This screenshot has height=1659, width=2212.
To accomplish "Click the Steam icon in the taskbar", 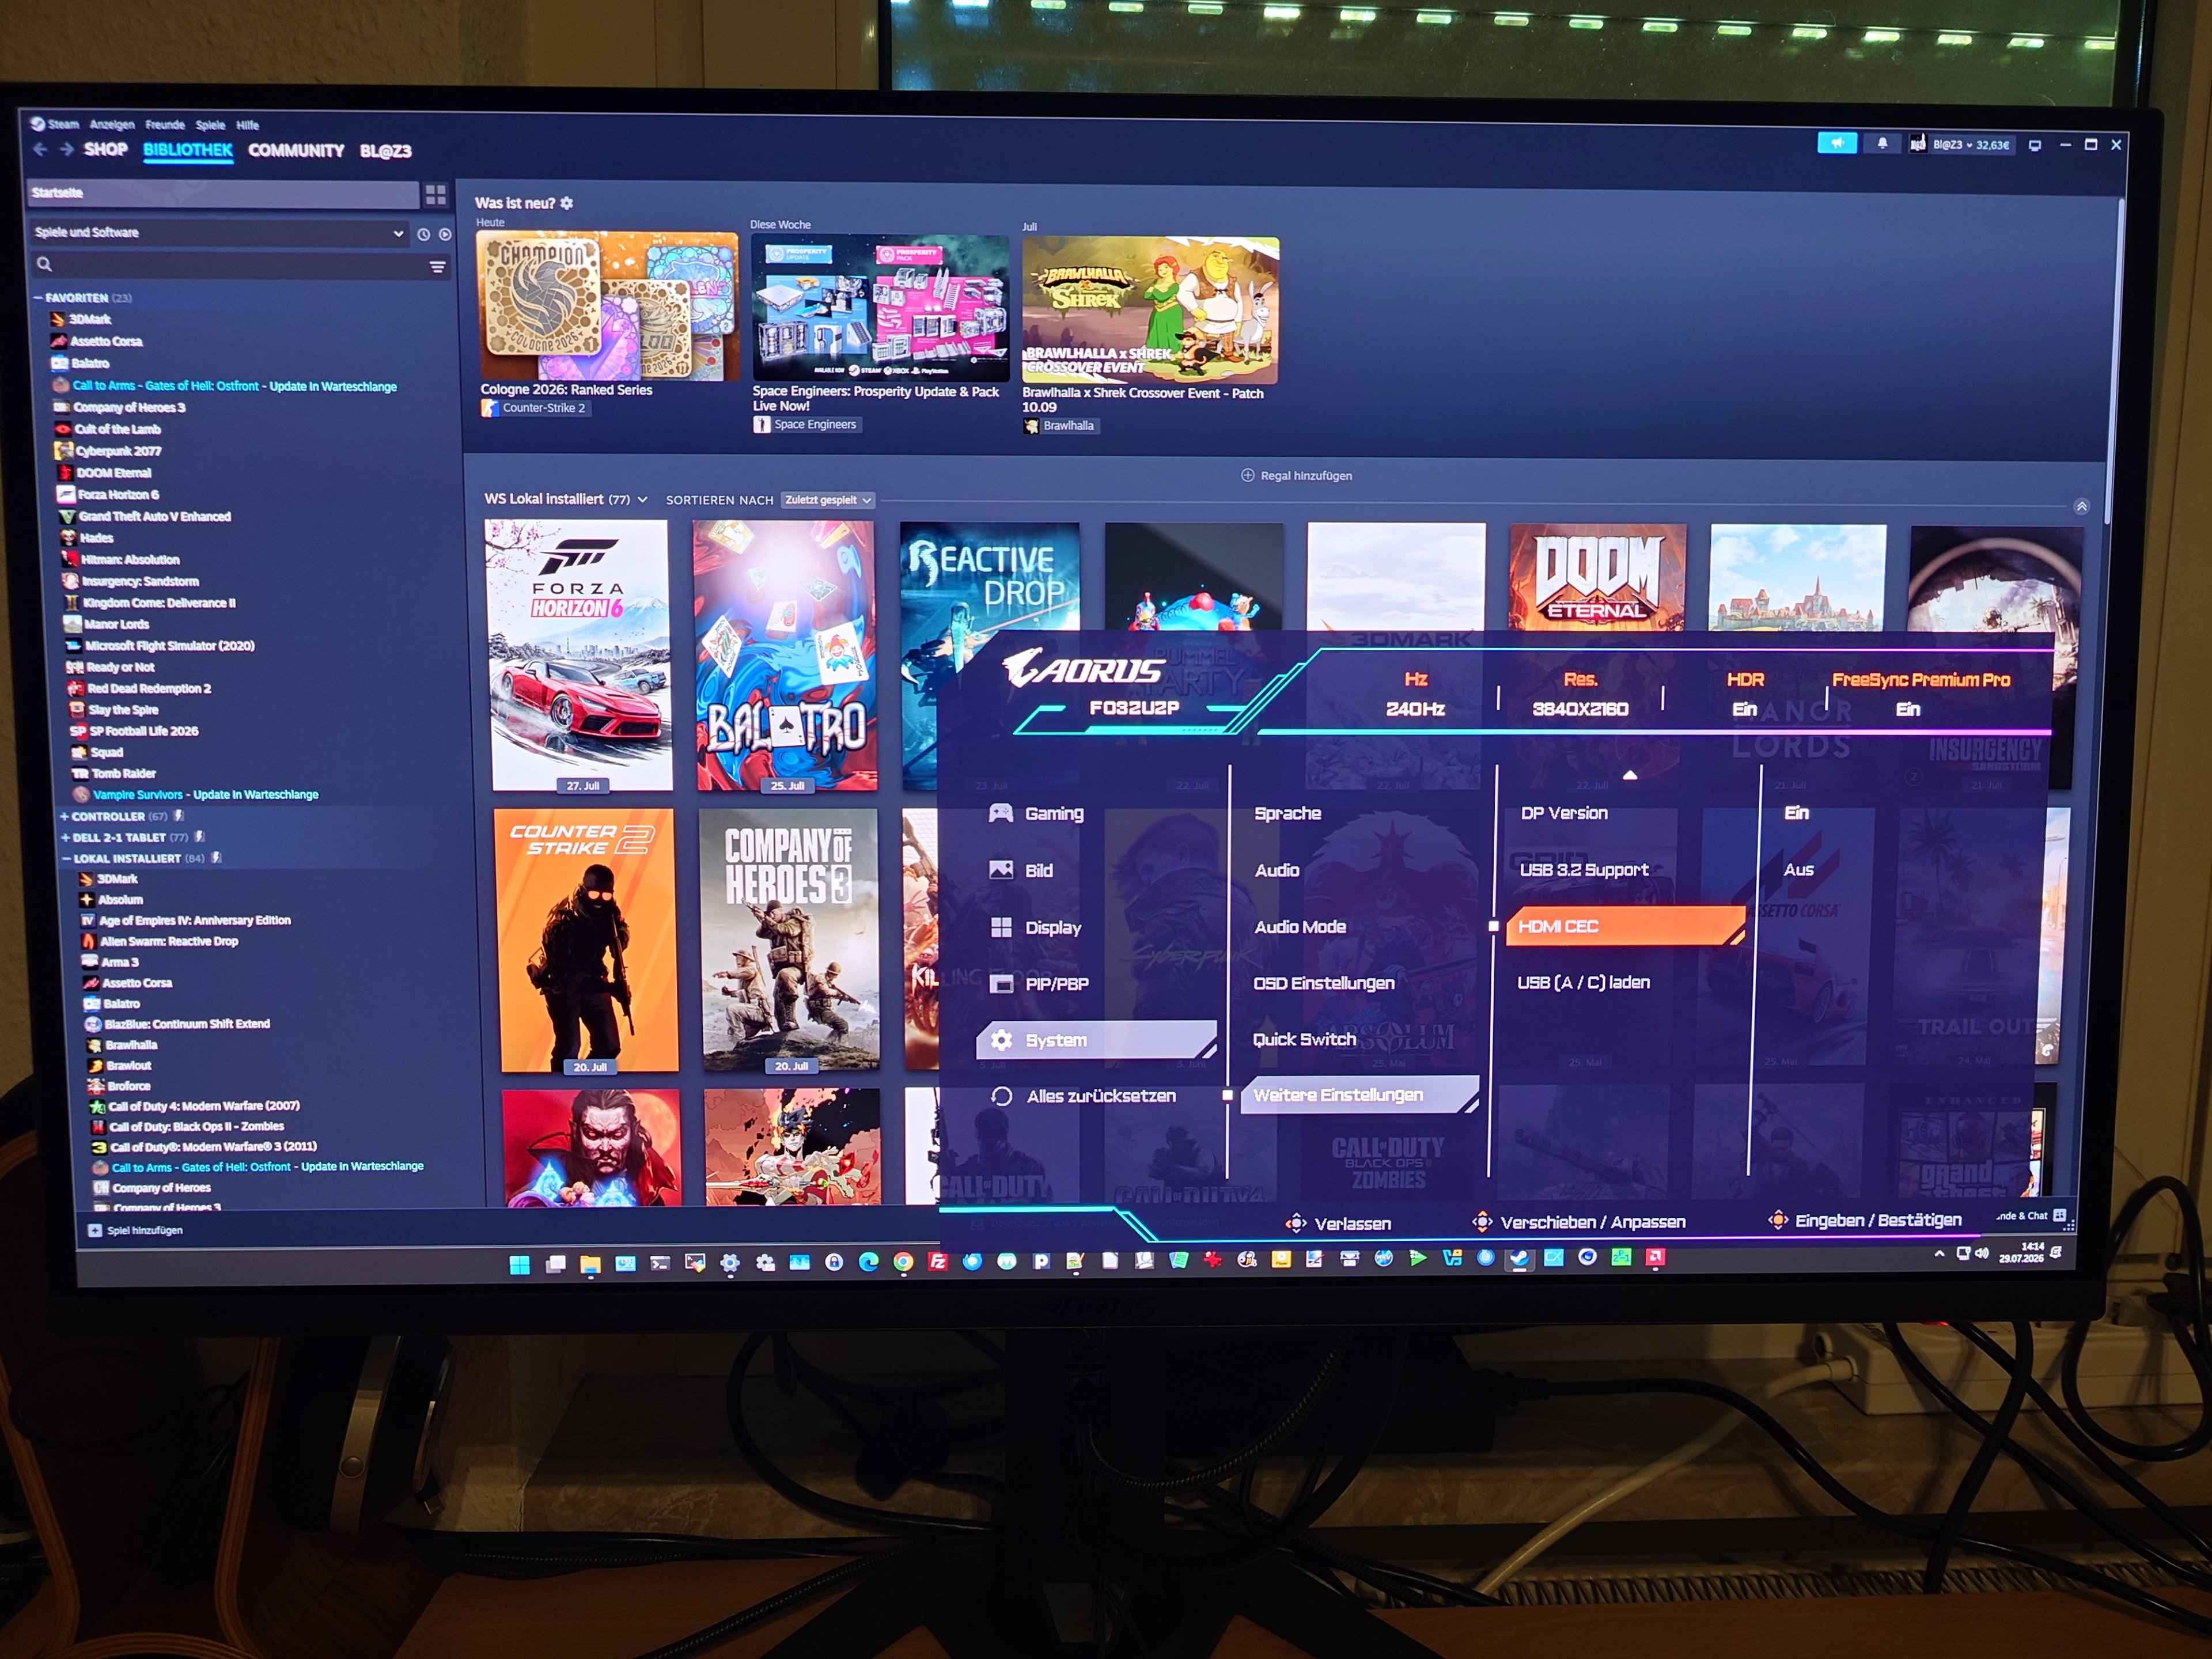I will [1519, 1259].
